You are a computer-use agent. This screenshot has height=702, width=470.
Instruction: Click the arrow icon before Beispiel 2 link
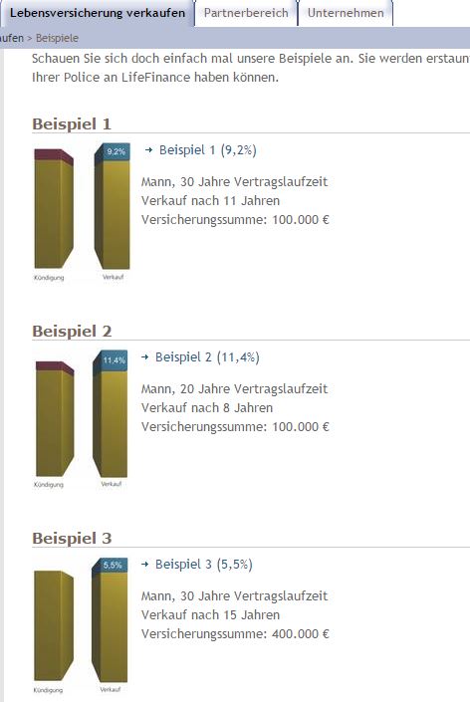(x=144, y=357)
